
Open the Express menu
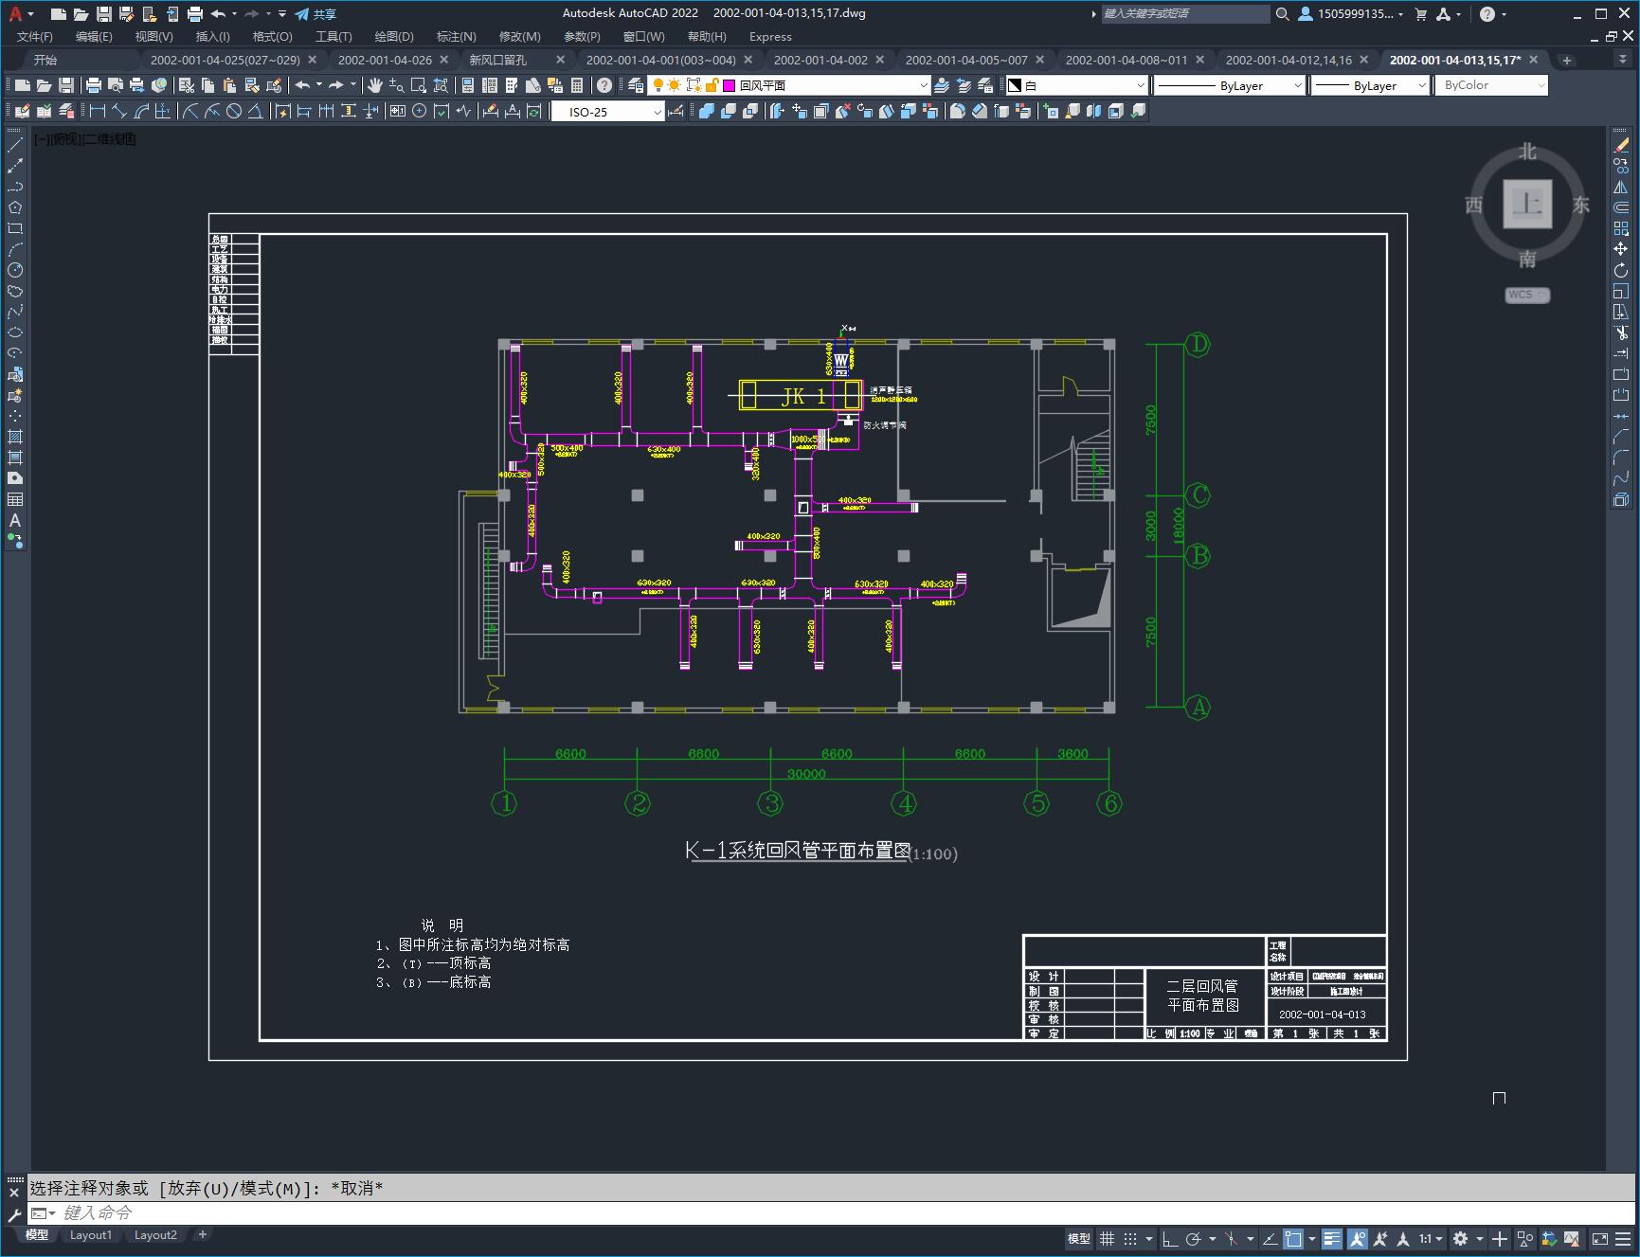770,36
